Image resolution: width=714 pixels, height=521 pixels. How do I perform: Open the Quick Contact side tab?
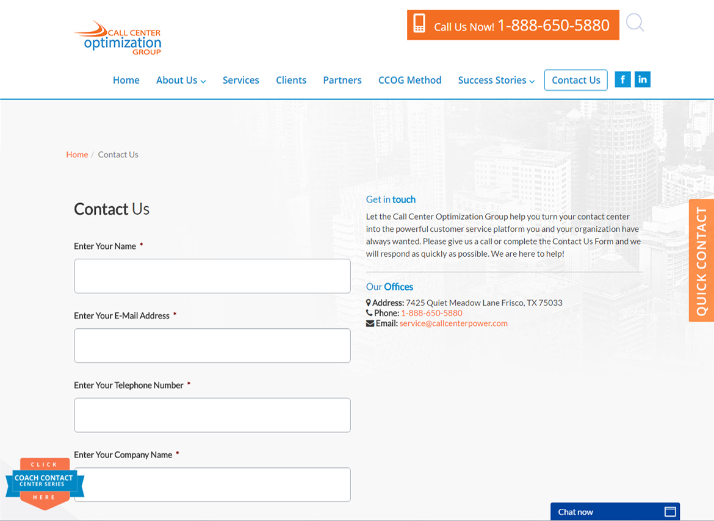[701, 260]
